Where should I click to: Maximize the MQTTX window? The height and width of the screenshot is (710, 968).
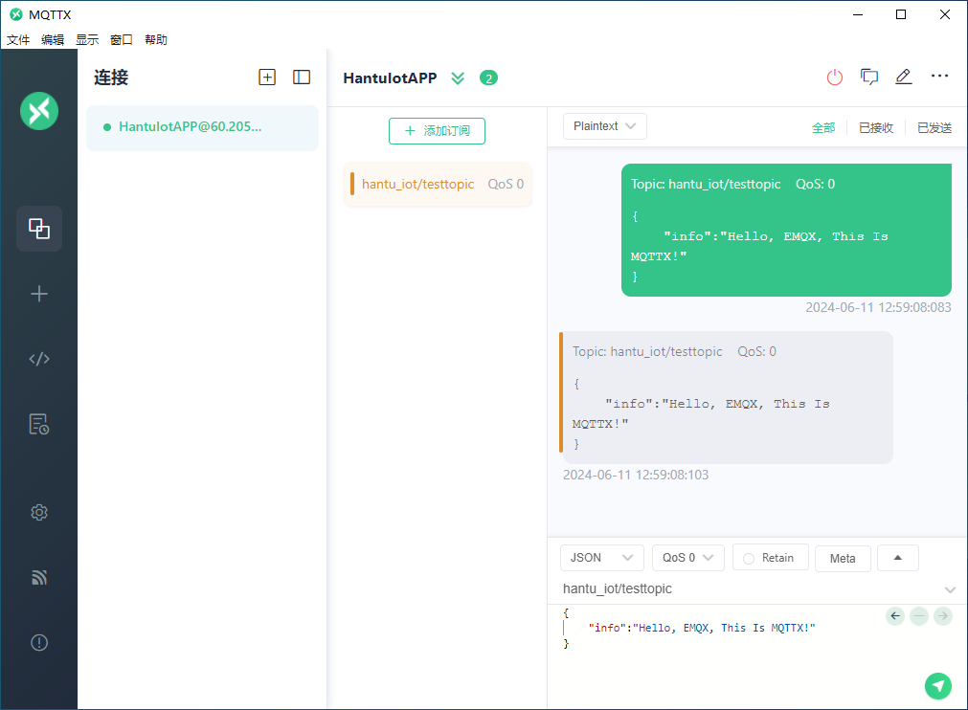(x=901, y=14)
